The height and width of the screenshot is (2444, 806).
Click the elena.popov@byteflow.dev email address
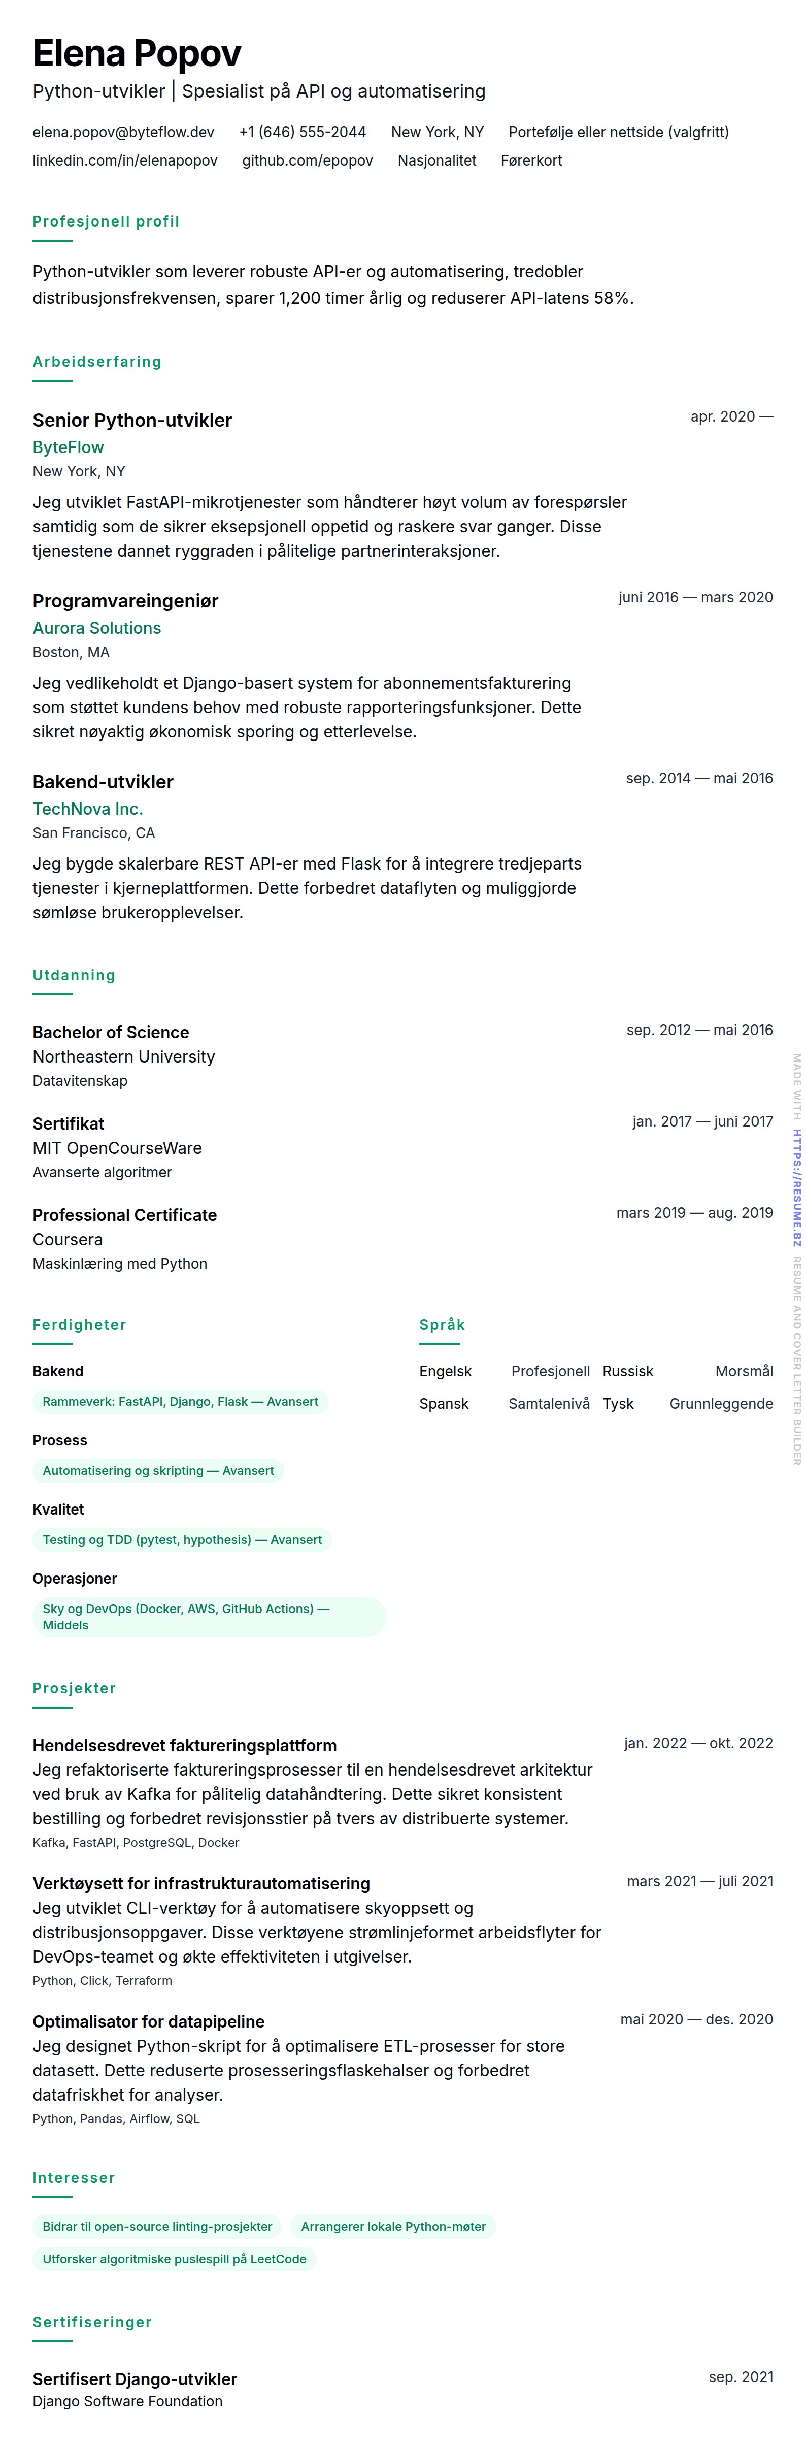tap(123, 132)
